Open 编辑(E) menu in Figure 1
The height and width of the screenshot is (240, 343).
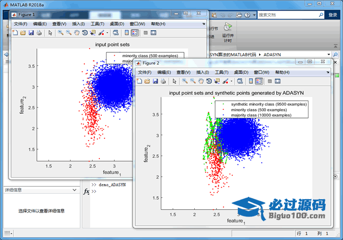(40, 24)
